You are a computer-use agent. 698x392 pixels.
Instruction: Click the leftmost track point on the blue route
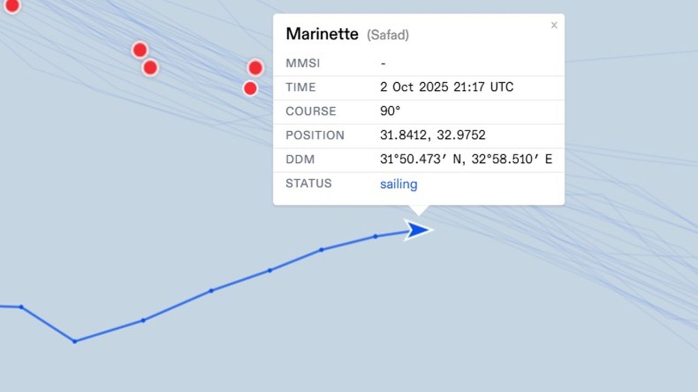tap(21, 307)
